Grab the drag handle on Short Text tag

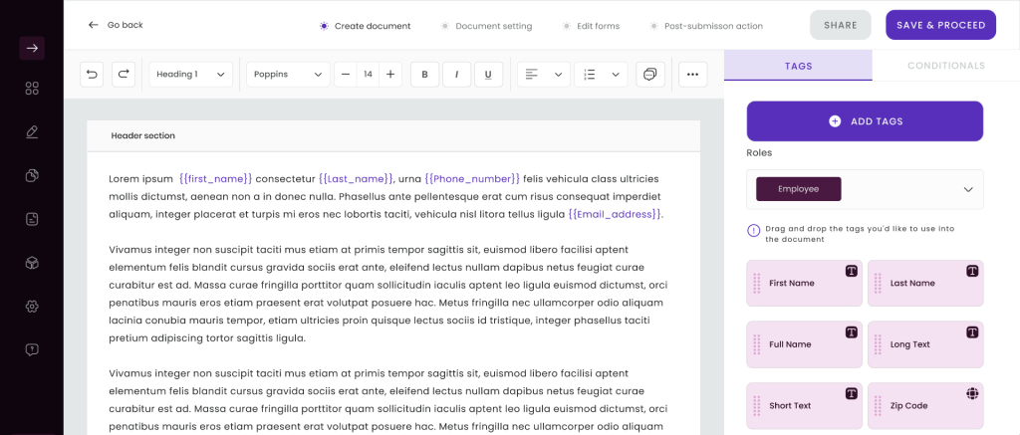[757, 406]
